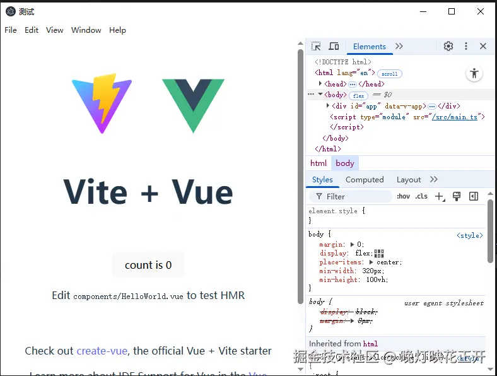Toggle .cls class editor

point(421,197)
